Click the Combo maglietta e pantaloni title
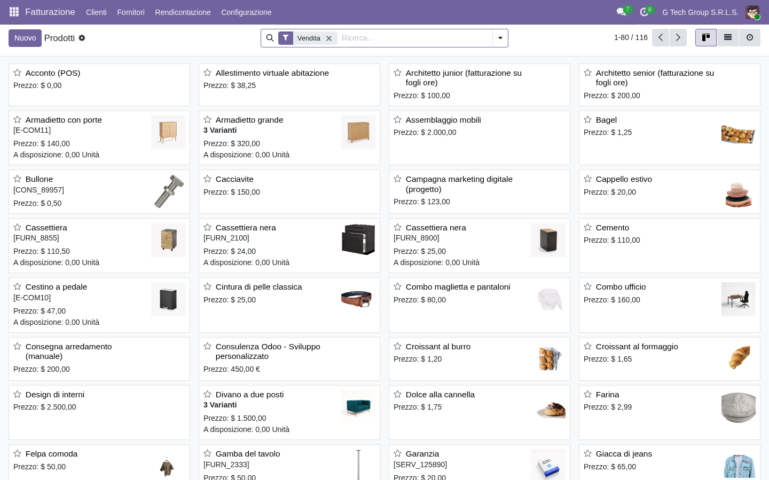Image resolution: width=769 pixels, height=480 pixels. click(458, 287)
